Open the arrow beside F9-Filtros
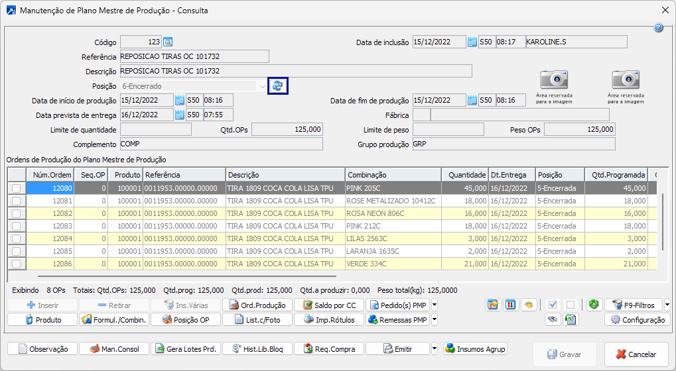 click(666, 305)
